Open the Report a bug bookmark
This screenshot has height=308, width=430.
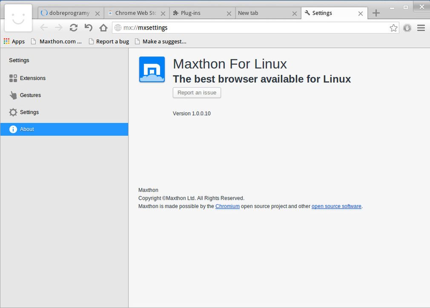109,41
